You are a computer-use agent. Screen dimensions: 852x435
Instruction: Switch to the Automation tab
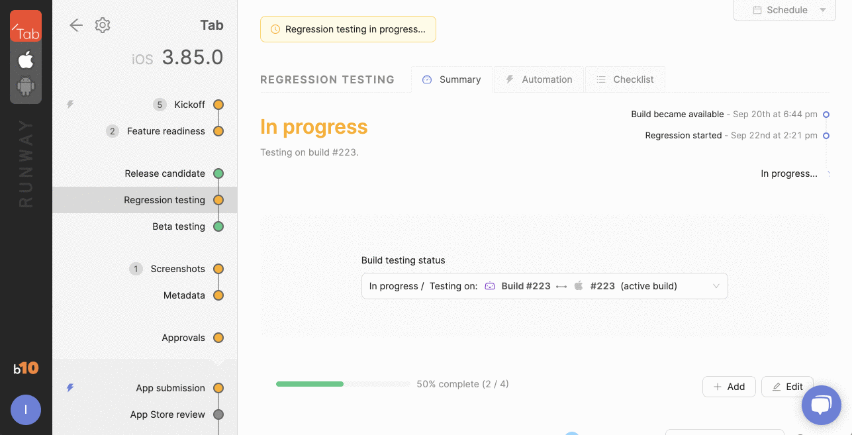(x=538, y=79)
